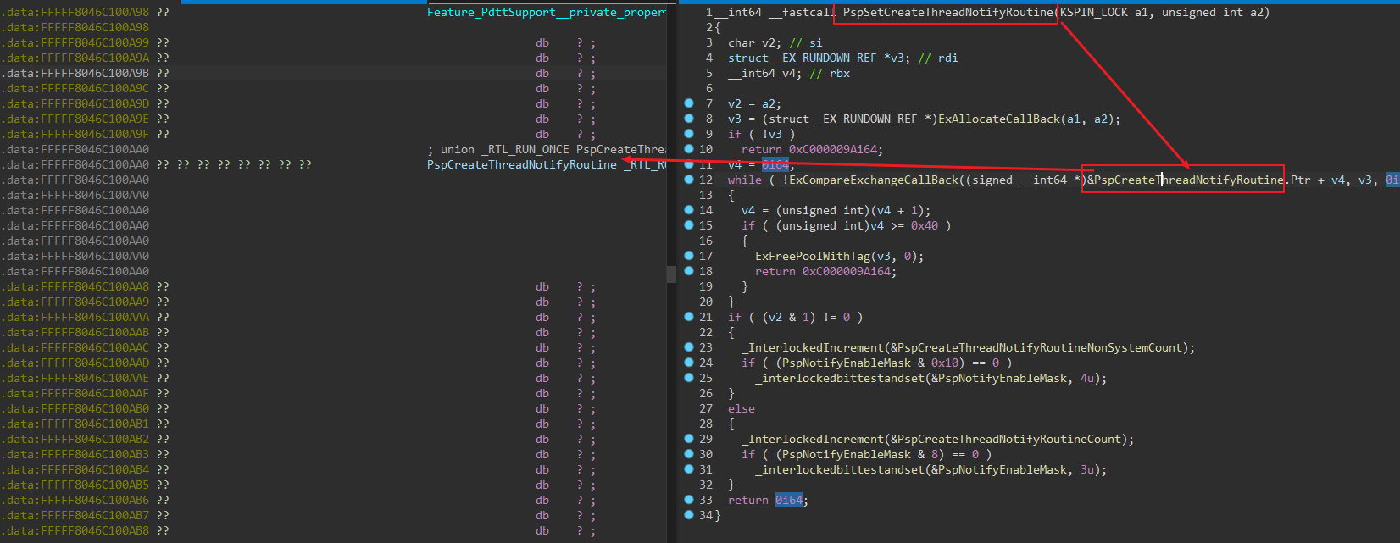Click the 0x40 constant on line 15
The image size is (1400, 543).
pyautogui.click(x=925, y=225)
